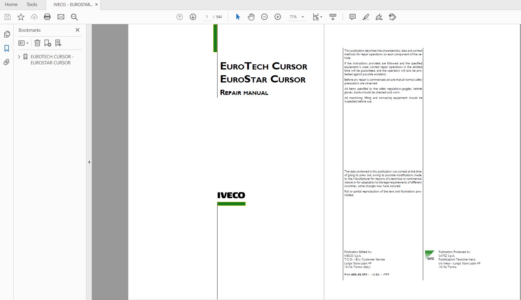The image size is (521, 300).
Task: Select the Hand tool
Action: point(251,17)
